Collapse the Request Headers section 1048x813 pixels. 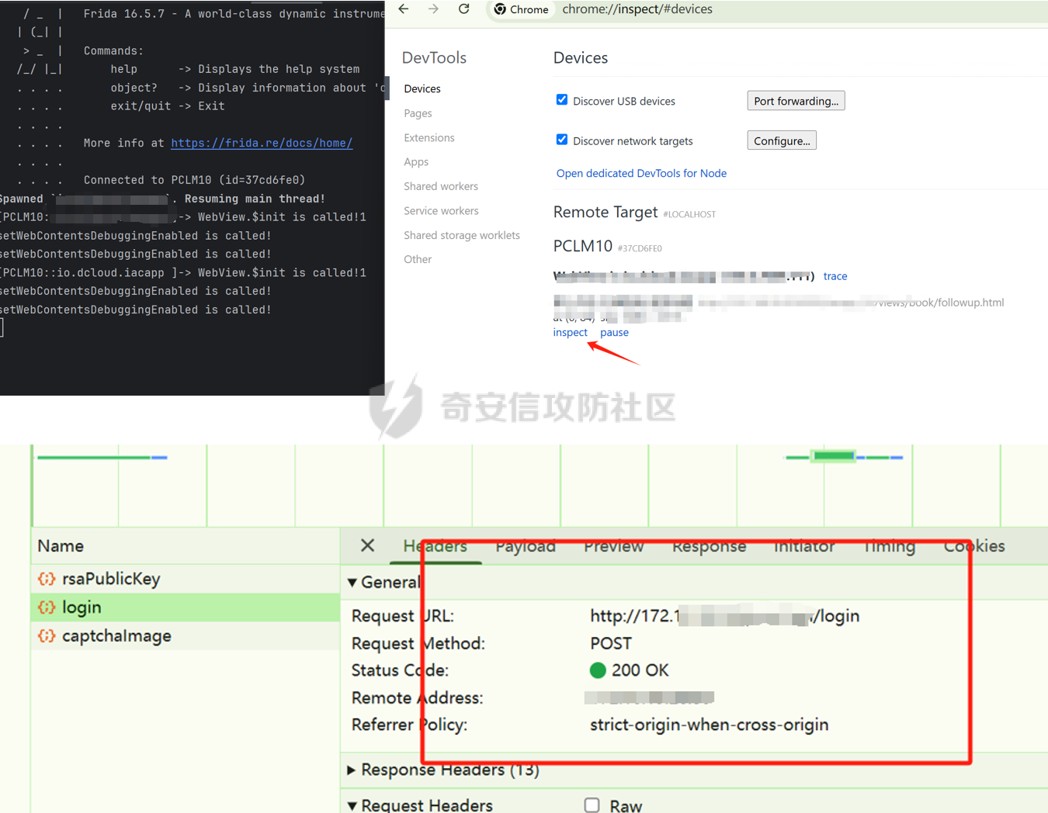click(352, 806)
